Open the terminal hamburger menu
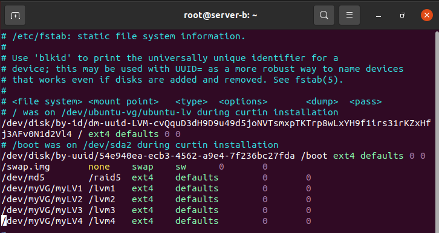Viewport: 439px width, 233px height. point(350,15)
